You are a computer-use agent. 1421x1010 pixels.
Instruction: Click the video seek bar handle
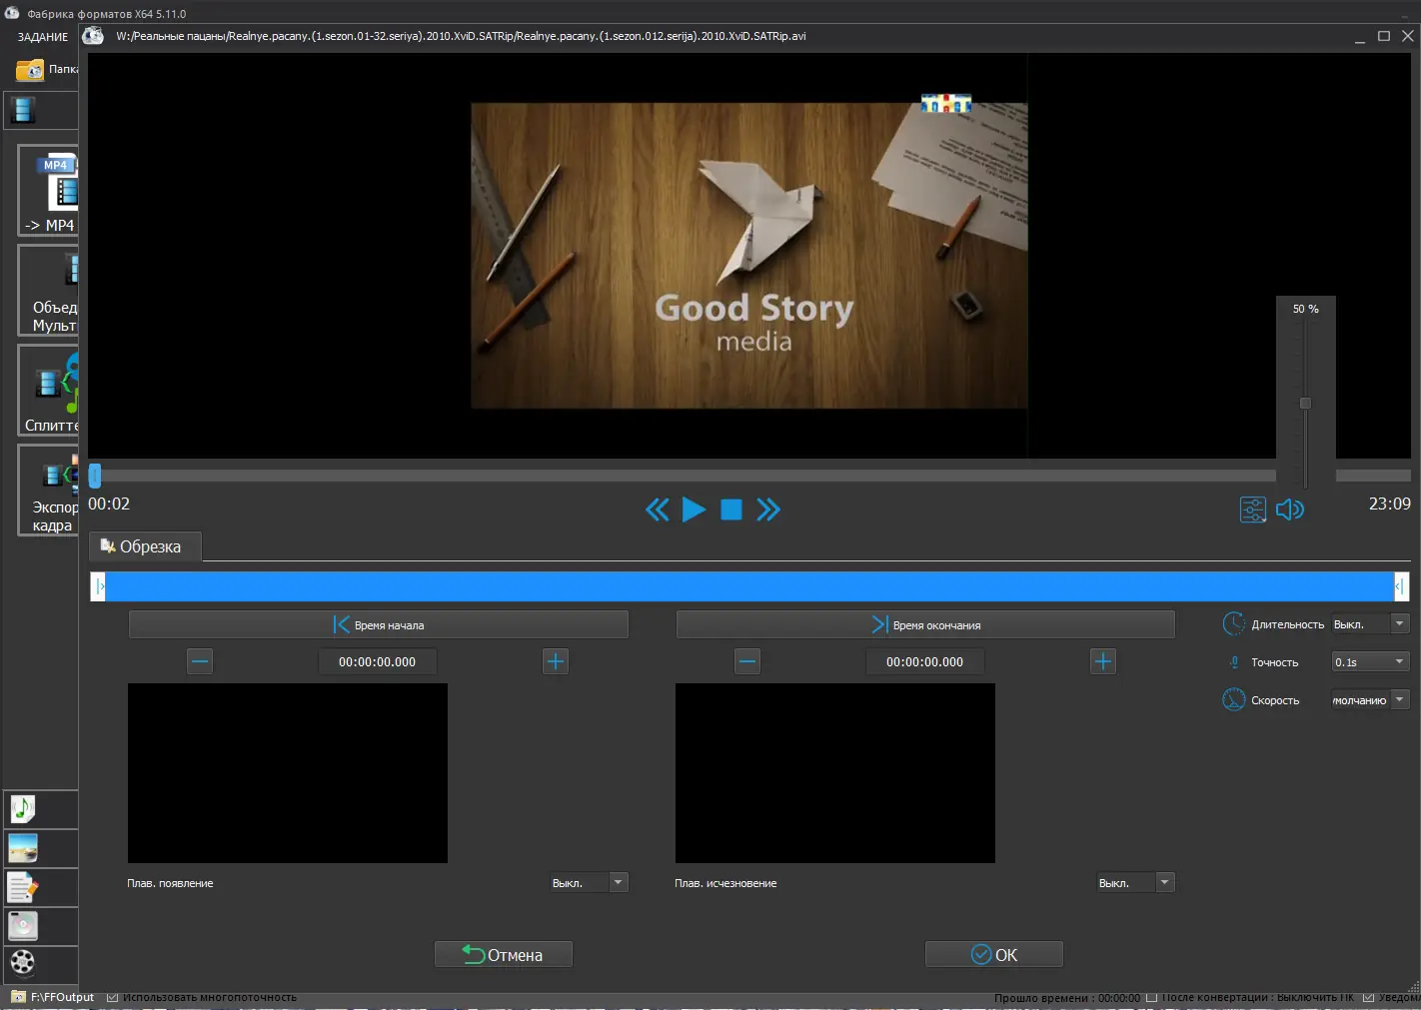[x=95, y=476]
